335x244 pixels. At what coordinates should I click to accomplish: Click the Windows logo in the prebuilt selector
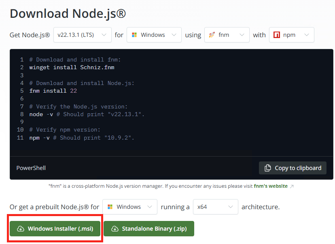point(110,207)
